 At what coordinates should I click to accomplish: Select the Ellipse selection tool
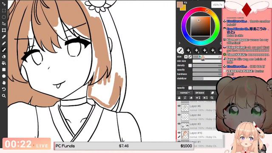4,17
